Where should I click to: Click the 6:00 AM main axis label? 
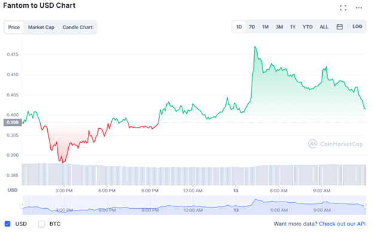click(279, 190)
